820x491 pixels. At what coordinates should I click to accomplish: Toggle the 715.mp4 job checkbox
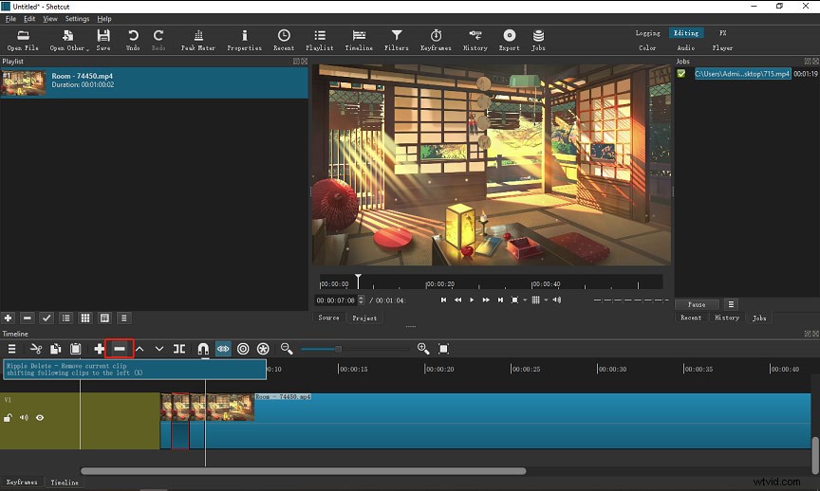[x=681, y=74]
